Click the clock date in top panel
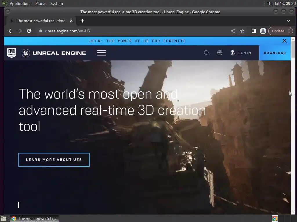297x222 pixels. (x=281, y=3)
